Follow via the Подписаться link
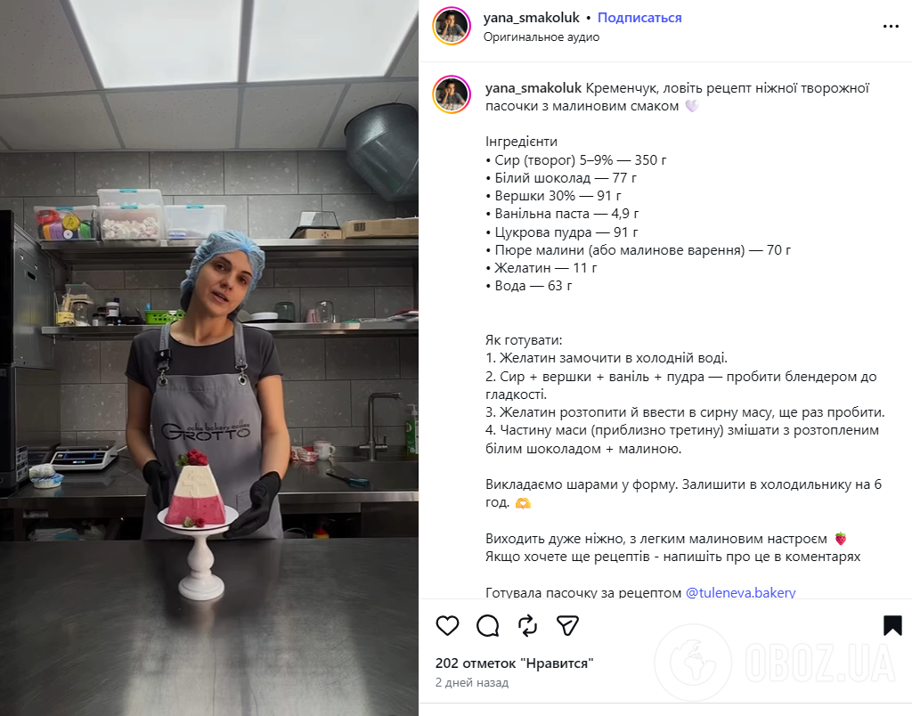 [639, 18]
